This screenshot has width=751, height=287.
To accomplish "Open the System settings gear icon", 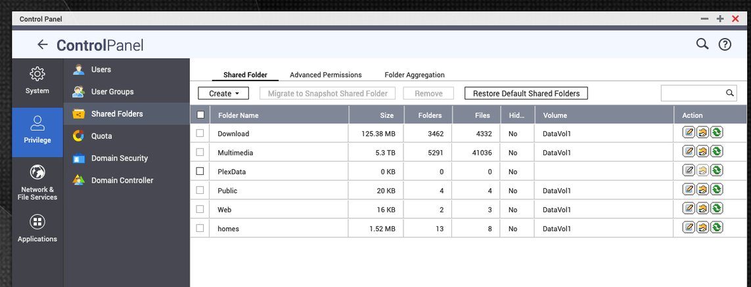I will click(x=37, y=74).
